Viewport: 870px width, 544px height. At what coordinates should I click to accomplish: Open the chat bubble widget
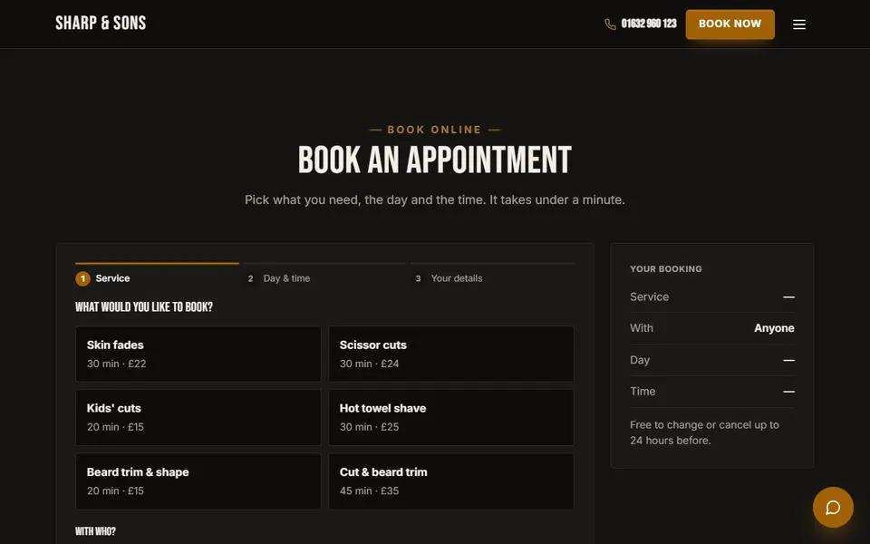(x=833, y=507)
